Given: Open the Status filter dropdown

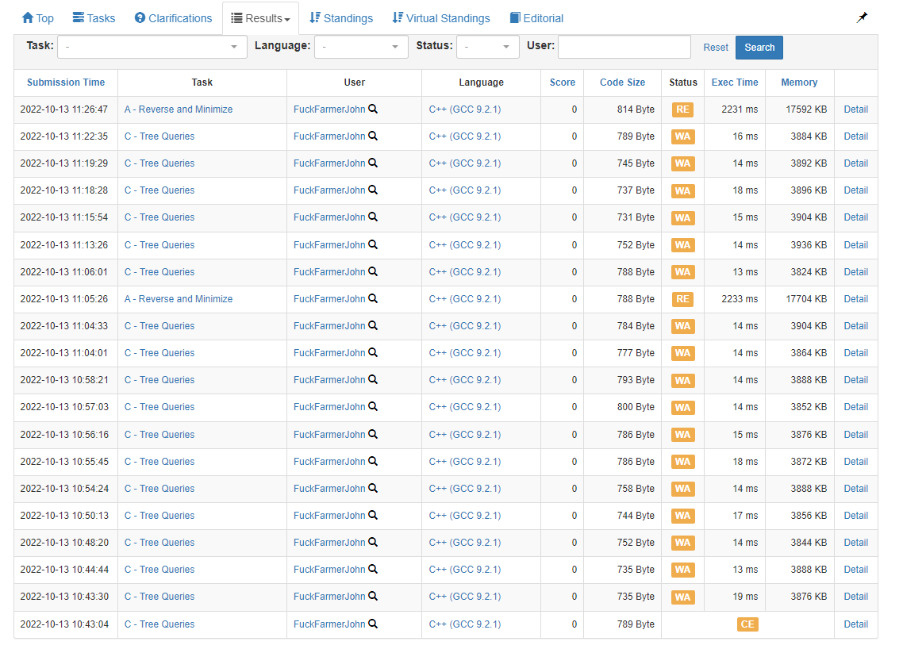Looking at the screenshot, I should [487, 47].
